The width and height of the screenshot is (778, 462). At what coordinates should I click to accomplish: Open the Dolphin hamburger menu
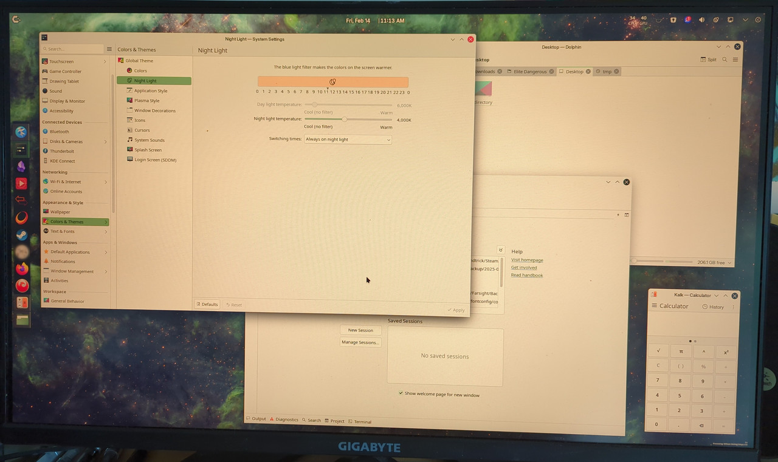click(x=735, y=59)
